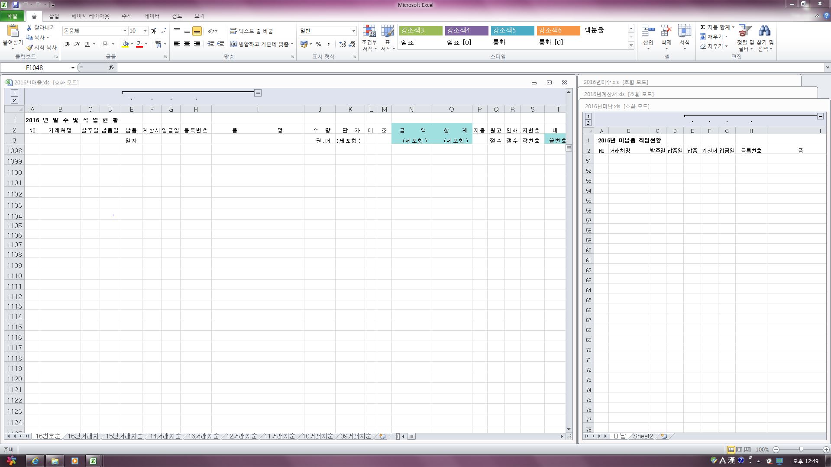
Task: Select the 15년거래처순 sheet tab
Action: 124,436
